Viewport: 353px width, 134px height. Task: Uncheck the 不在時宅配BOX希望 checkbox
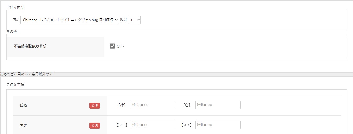tap(113, 46)
